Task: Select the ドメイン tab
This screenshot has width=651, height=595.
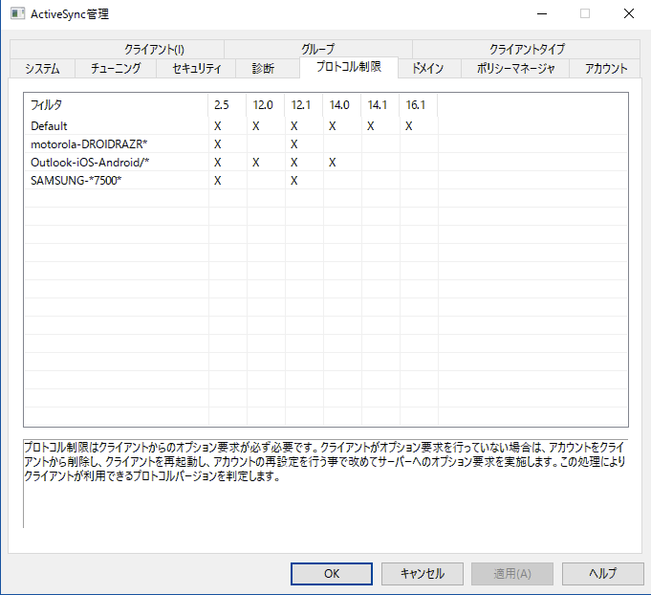Action: pos(428,68)
